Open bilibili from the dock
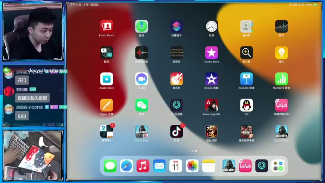 (x=245, y=166)
